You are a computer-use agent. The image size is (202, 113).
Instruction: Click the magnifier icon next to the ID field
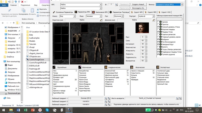click(x=116, y=4)
